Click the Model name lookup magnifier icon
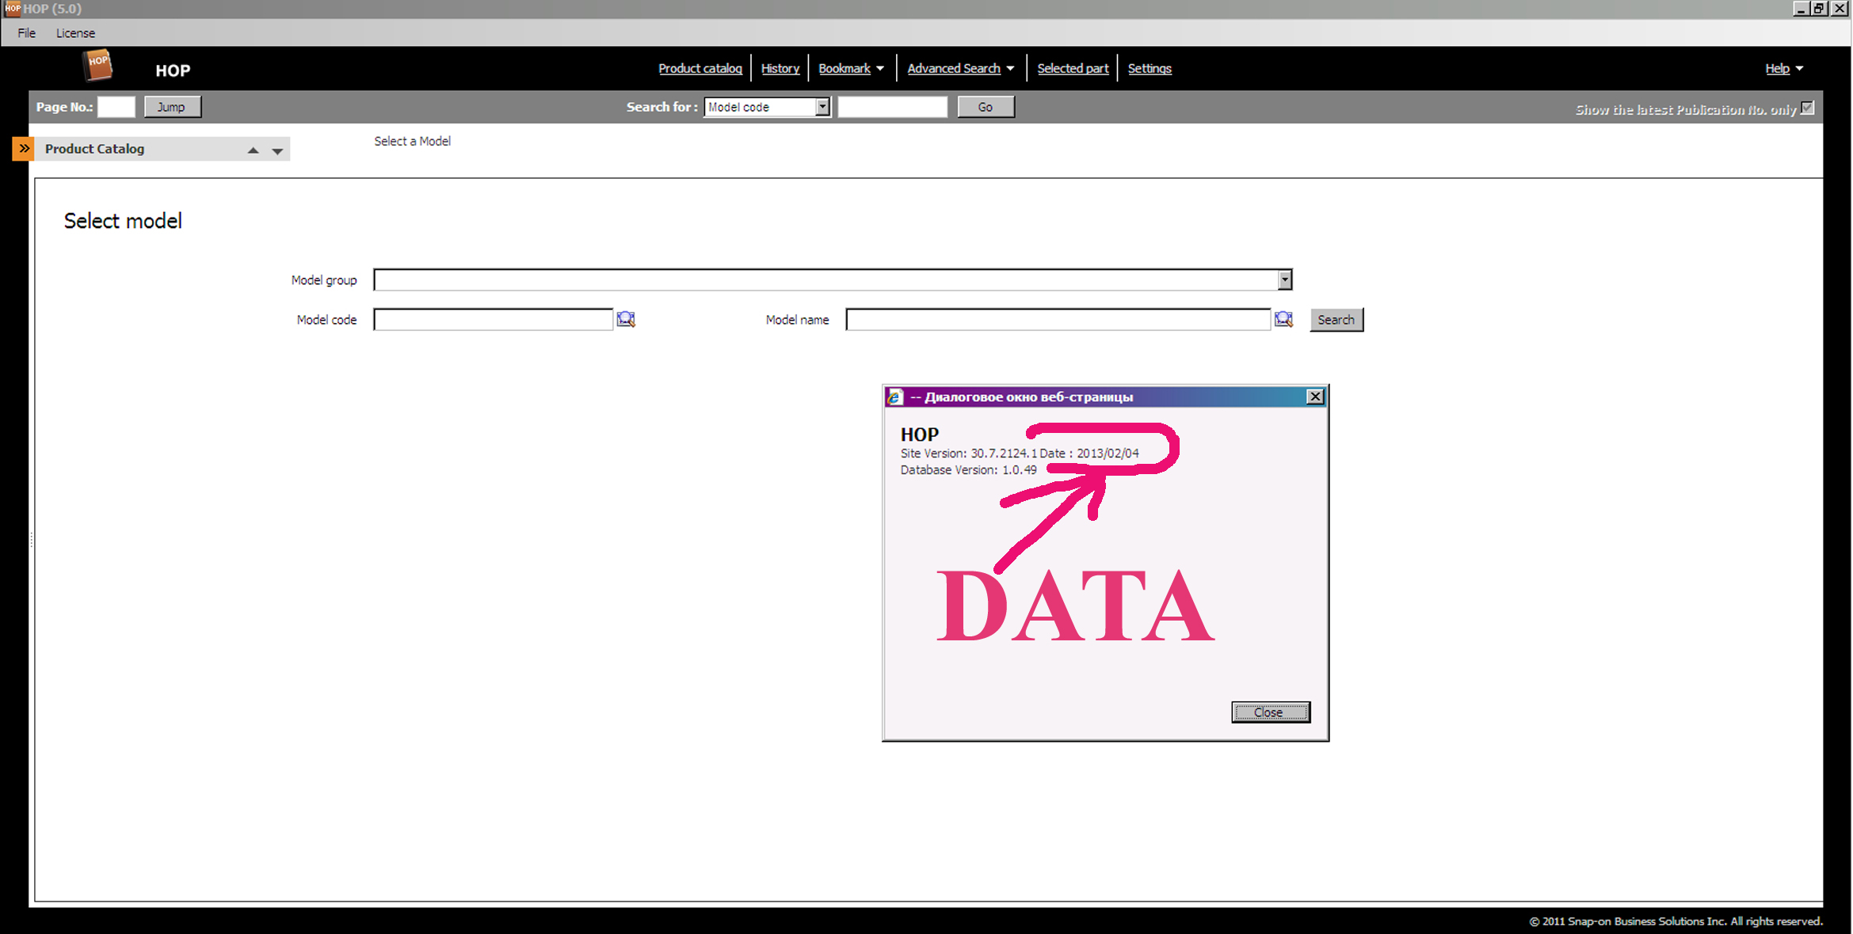This screenshot has height=934, width=1853. 1283,319
